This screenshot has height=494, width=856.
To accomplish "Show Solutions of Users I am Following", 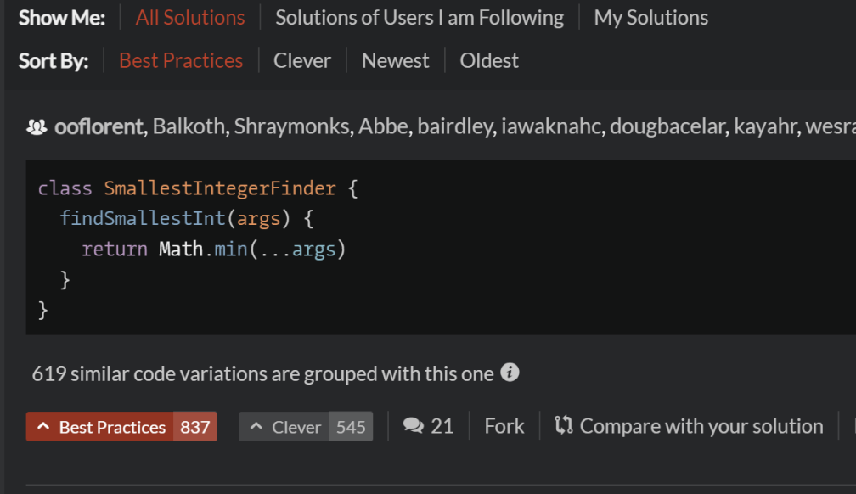I will click(419, 17).
